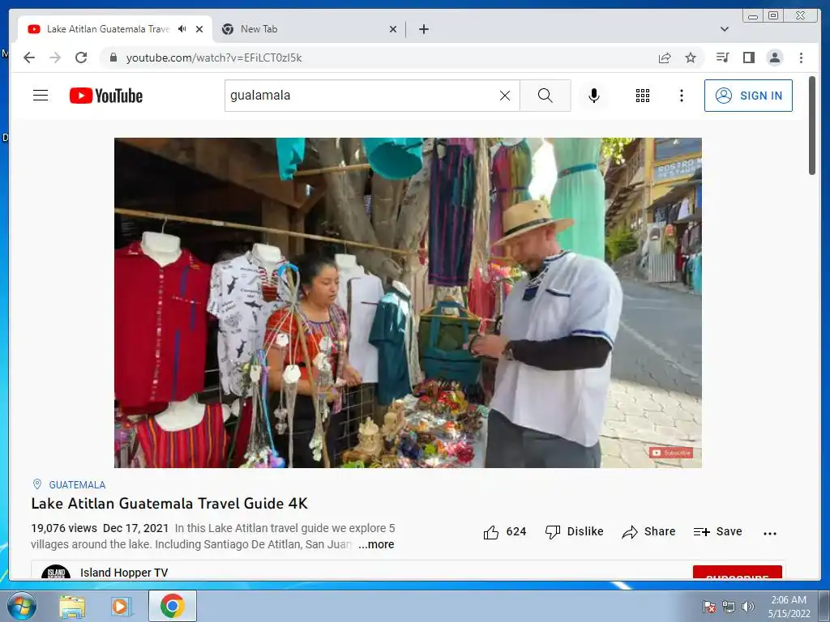The image size is (830, 622).
Task: Launch Windows Media Player from taskbar
Action: [120, 606]
